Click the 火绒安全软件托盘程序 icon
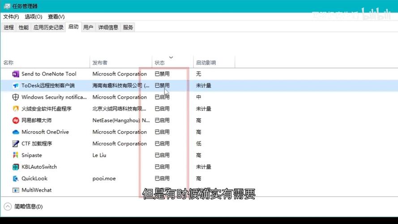398x224 pixels. tap(16, 109)
